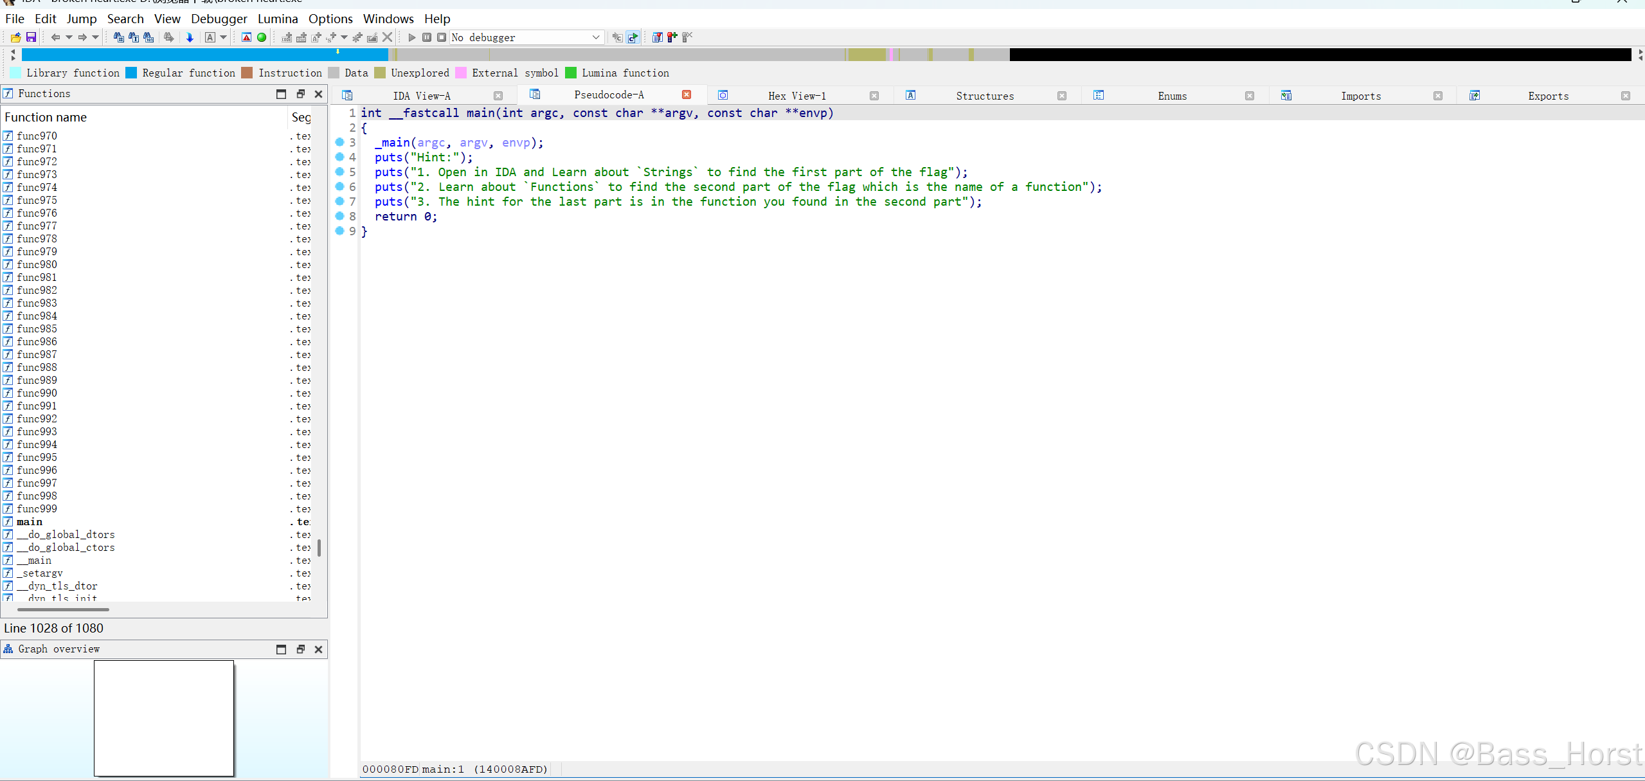Toggle breakpoint dot on line 3
This screenshot has width=1645, height=781.
tap(340, 142)
